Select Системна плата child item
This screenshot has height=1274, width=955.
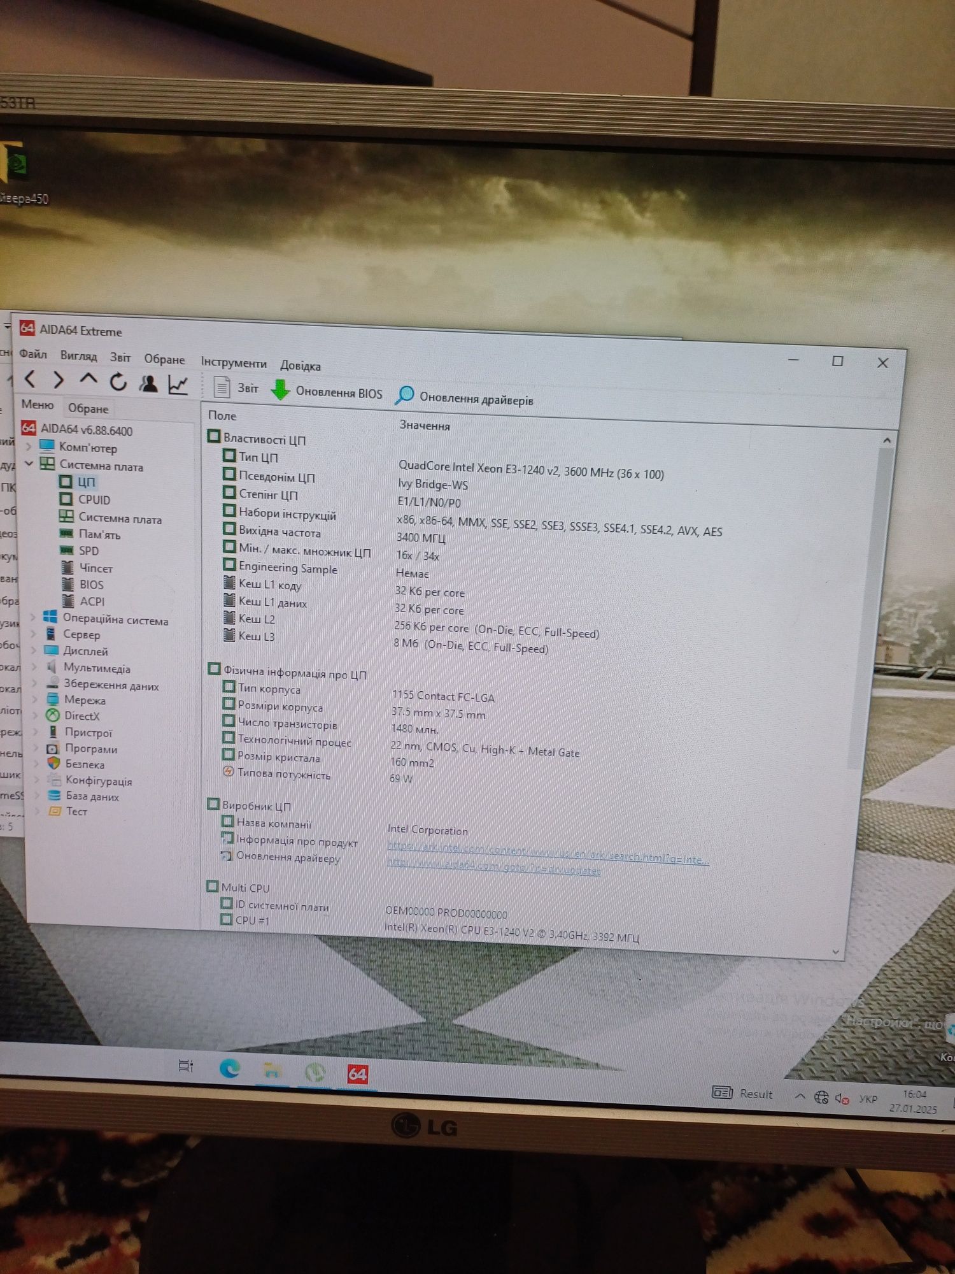[x=110, y=518]
